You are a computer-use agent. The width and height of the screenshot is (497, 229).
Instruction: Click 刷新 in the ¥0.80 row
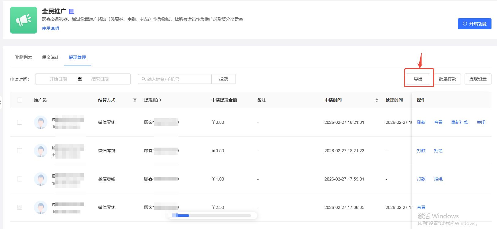tap(421, 122)
